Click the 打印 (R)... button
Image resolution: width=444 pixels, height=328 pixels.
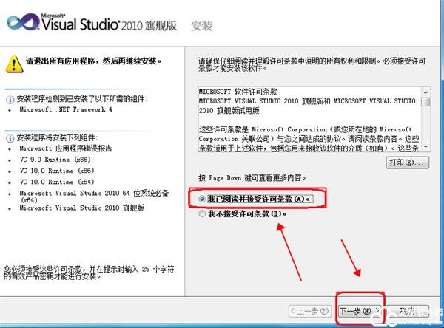[408, 163]
